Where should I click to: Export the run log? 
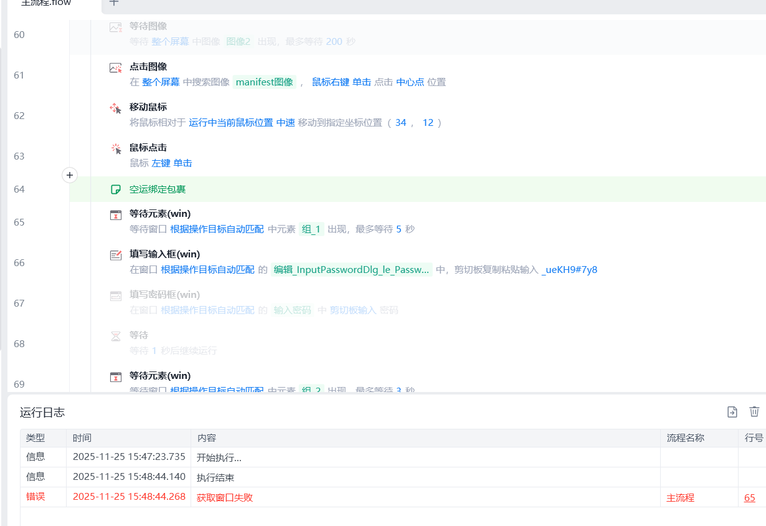click(732, 411)
